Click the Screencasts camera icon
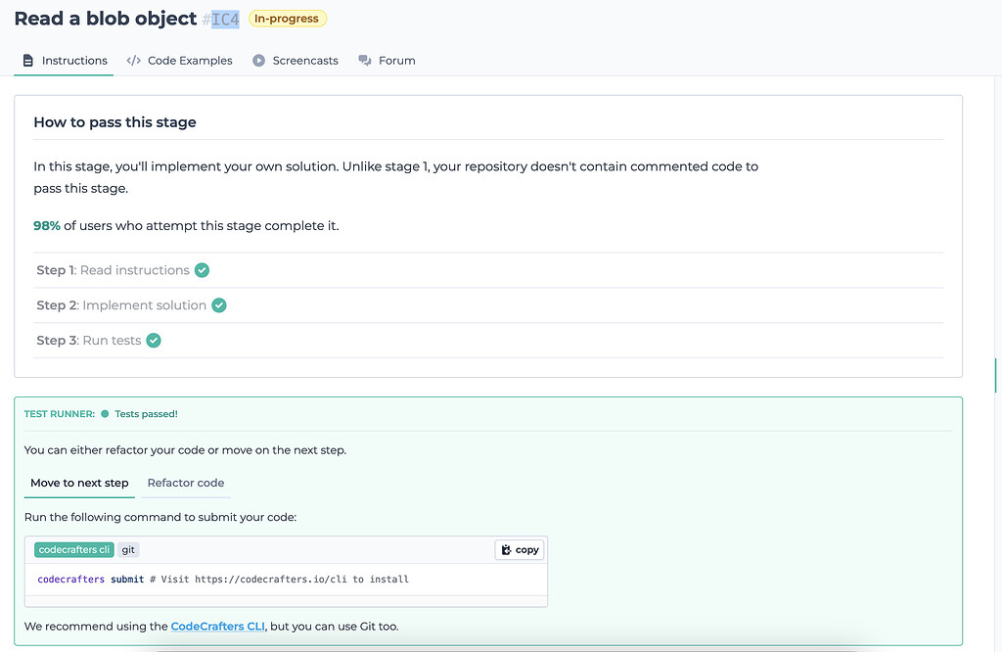Viewport: 1002px width, 652px height. point(256,60)
